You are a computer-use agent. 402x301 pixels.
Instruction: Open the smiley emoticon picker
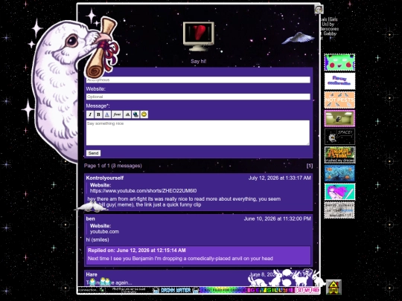click(144, 114)
